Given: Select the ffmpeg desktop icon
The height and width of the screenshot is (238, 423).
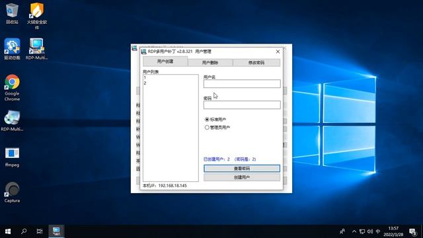Looking at the screenshot, I should (x=12, y=157).
